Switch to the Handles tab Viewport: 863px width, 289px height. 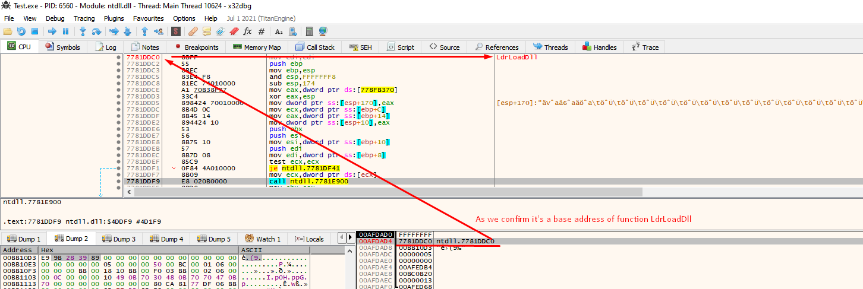pos(600,47)
